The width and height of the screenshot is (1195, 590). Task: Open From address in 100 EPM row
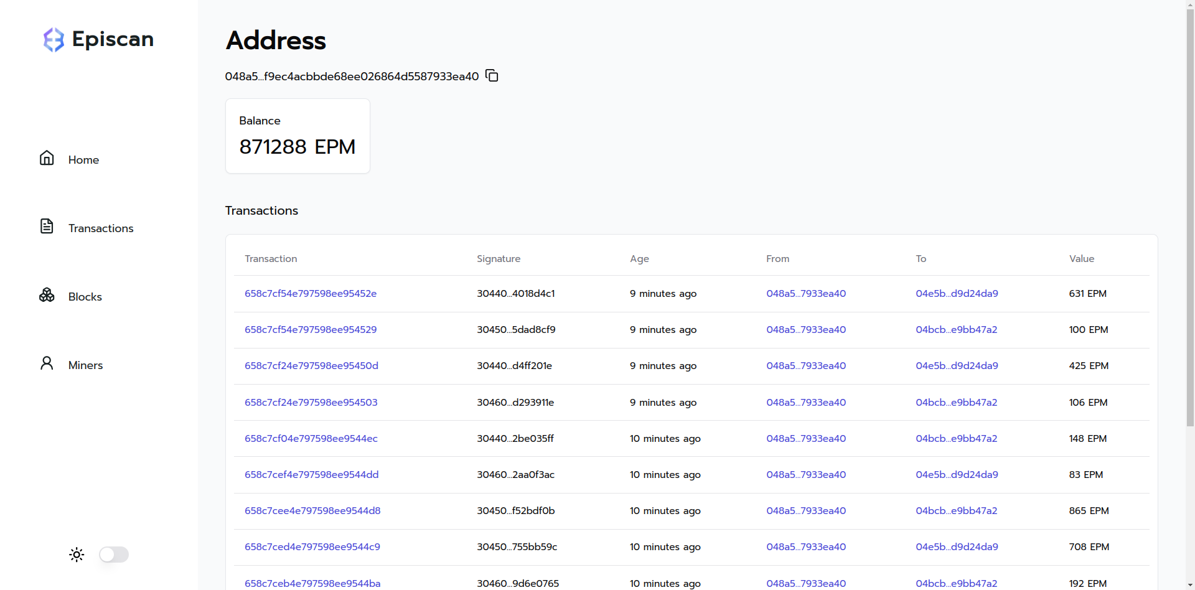point(806,330)
